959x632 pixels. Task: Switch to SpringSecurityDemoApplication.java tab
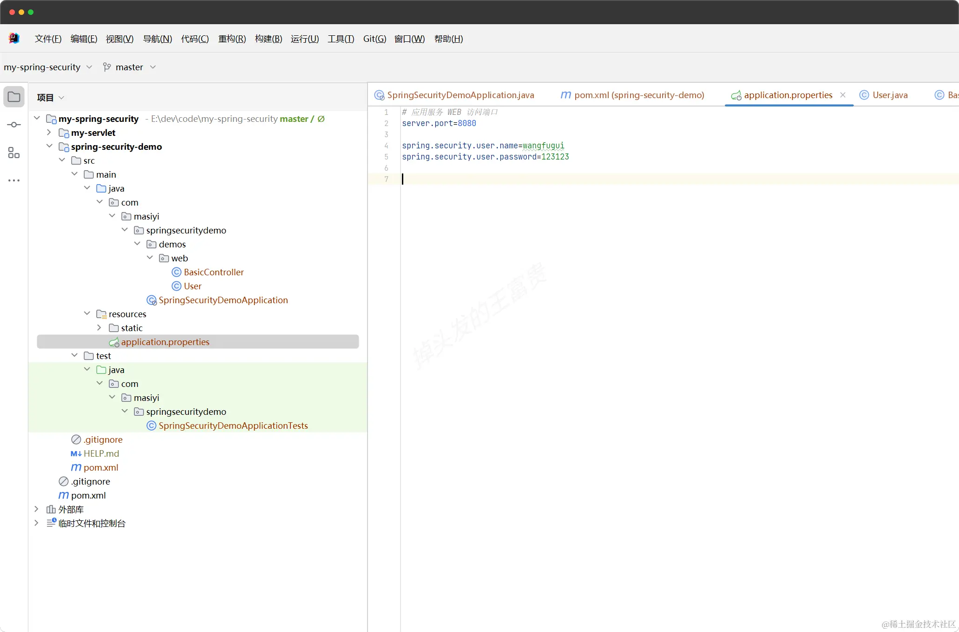click(454, 95)
